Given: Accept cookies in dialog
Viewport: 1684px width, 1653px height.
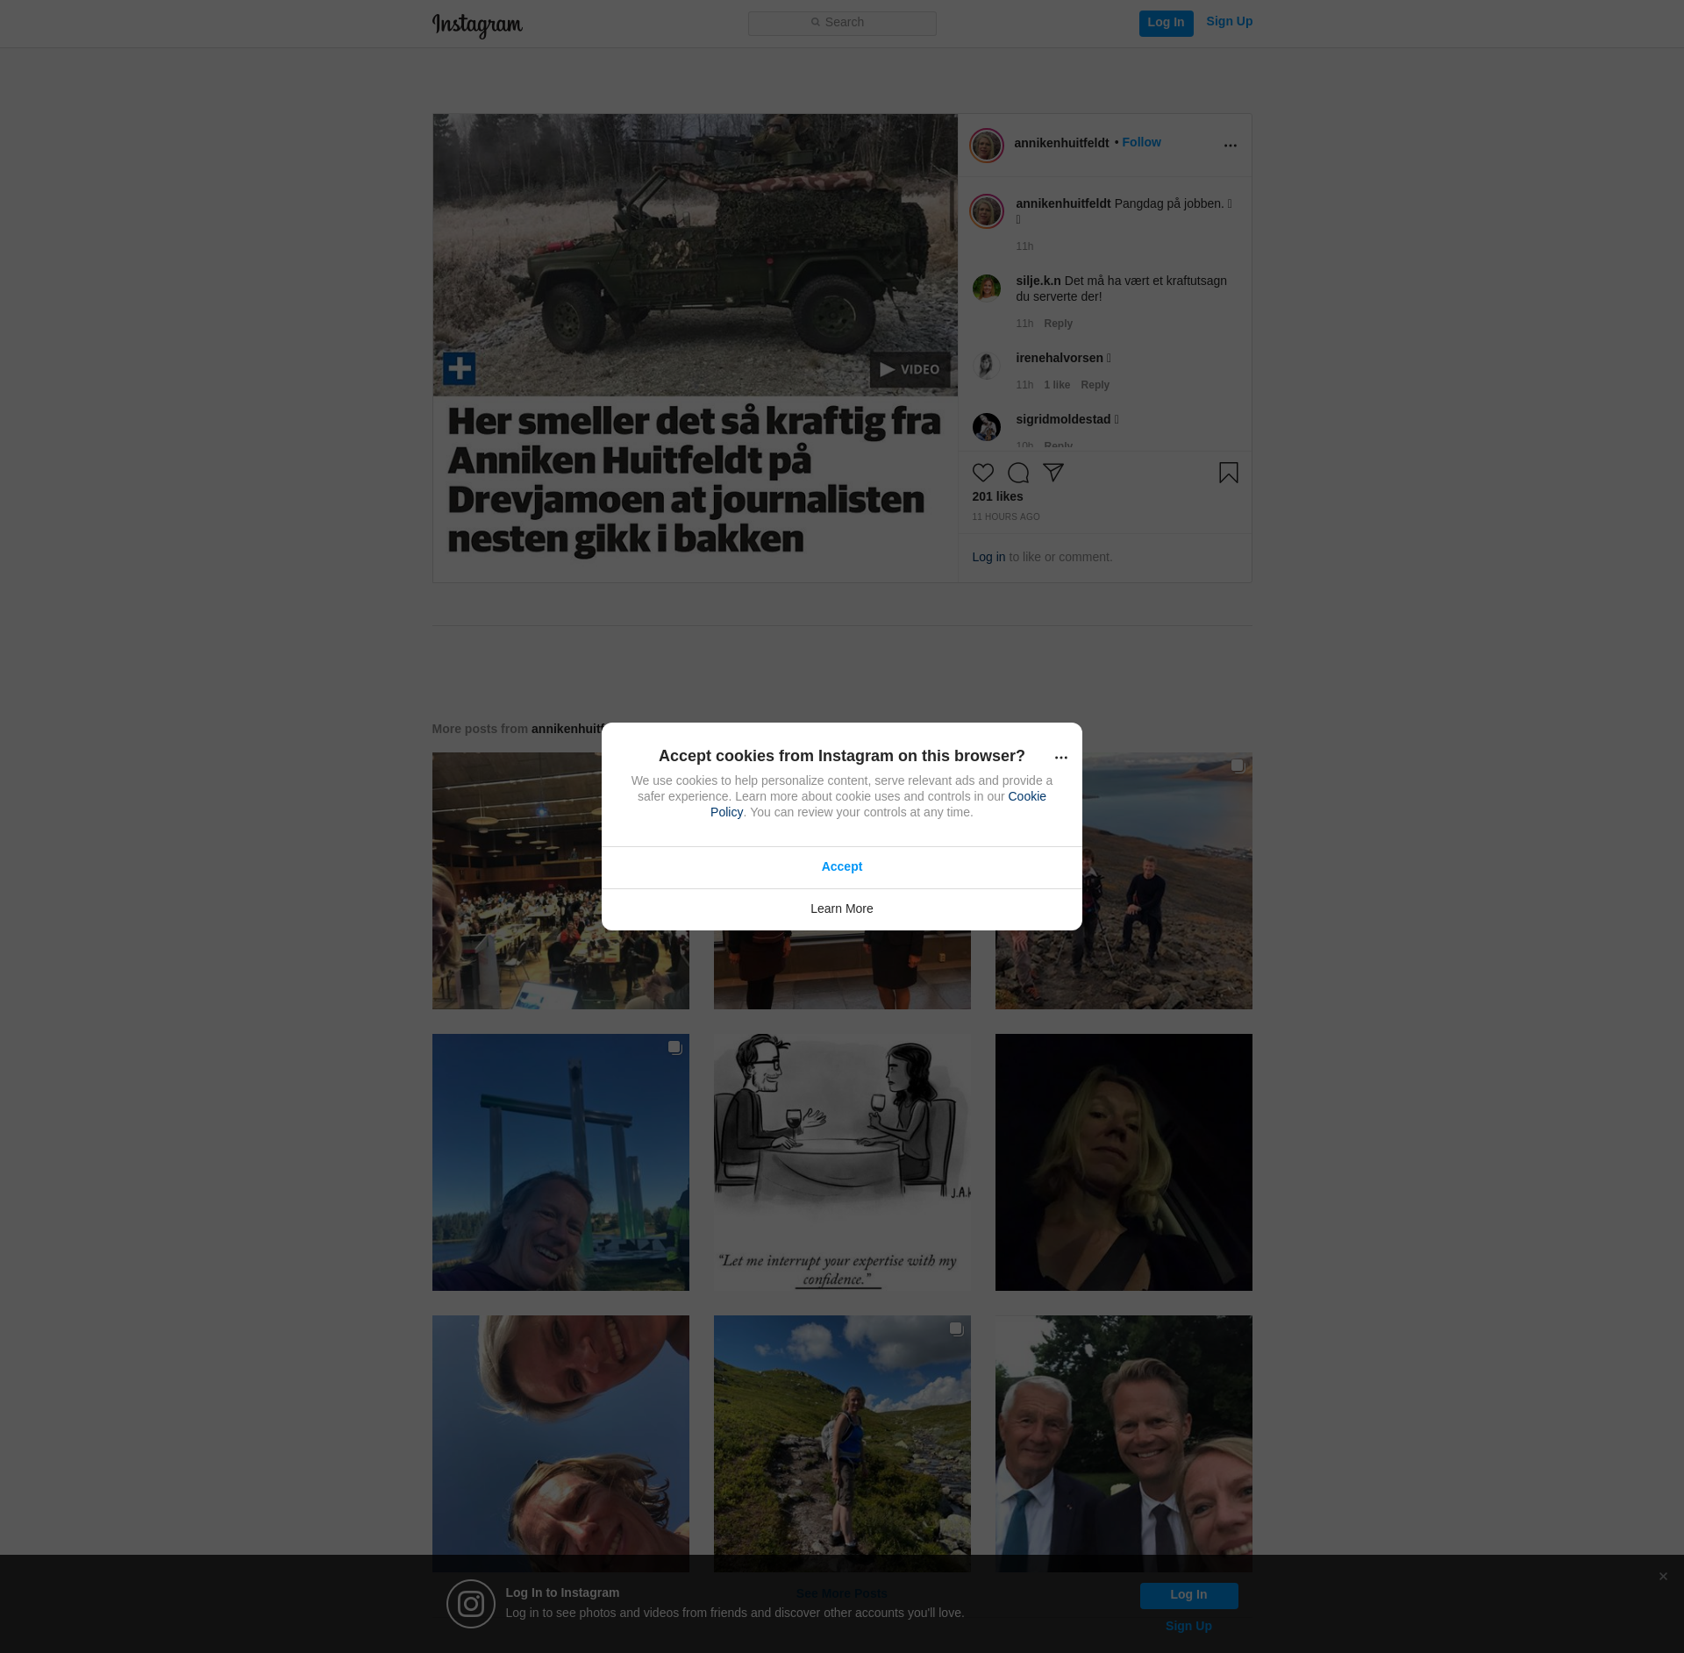Looking at the screenshot, I should [842, 866].
